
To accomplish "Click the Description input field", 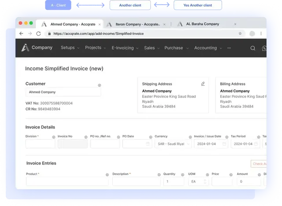I will coord(136,181).
